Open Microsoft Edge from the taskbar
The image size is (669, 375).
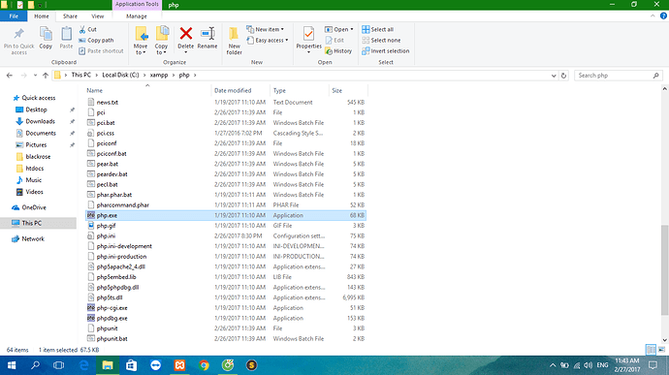coord(84,365)
